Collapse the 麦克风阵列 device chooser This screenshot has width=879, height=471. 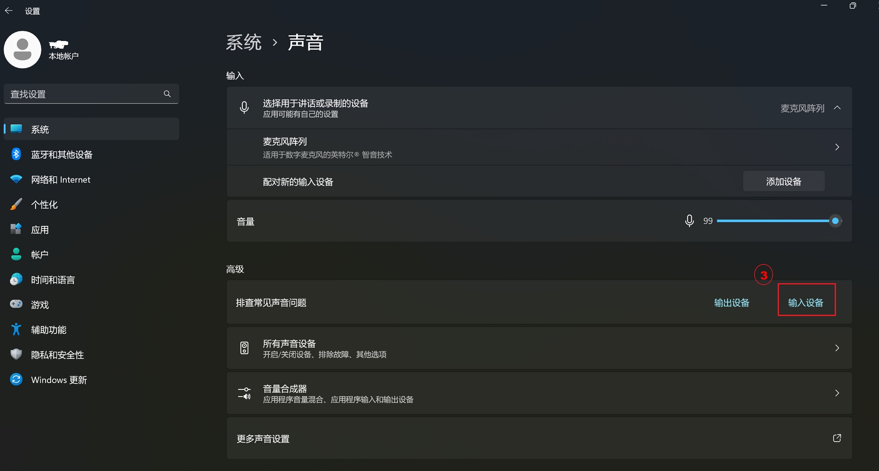837,108
